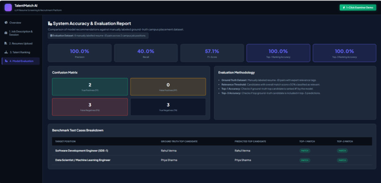Viewport: 381px width, 183px height.
Task: Click the False Positives orange tile
Action: coord(168,87)
